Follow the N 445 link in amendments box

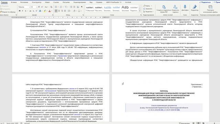(x=161, y=110)
